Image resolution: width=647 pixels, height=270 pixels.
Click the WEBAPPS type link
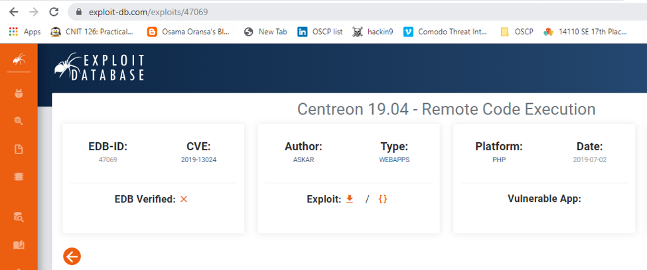(x=394, y=160)
